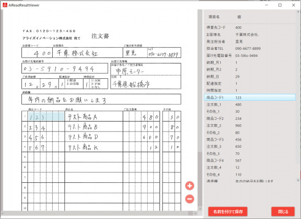The height and width of the screenshot is (219, 301).
Task: Select the 注文数_1 value 480
Action: coord(238,105)
